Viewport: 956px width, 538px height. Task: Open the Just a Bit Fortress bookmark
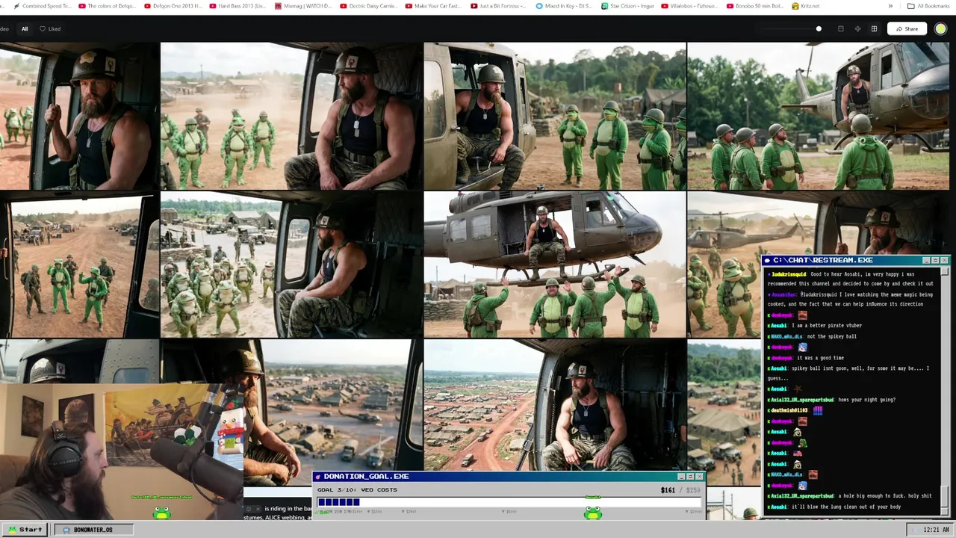[499, 6]
